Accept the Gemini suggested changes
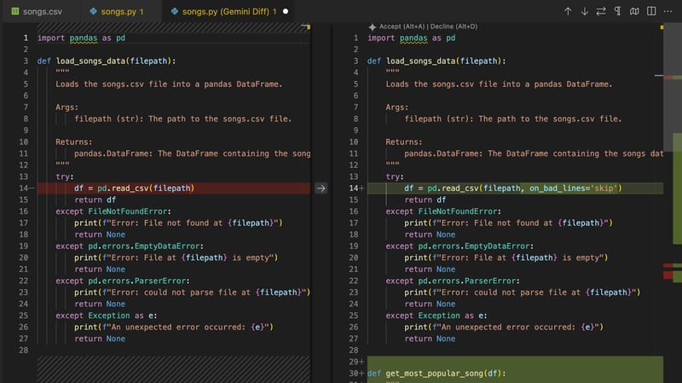682x383 pixels. 402,26
